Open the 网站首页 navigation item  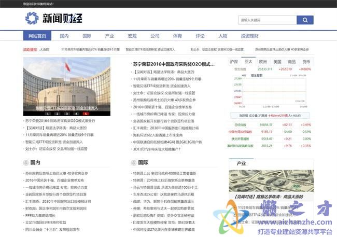click(37, 36)
